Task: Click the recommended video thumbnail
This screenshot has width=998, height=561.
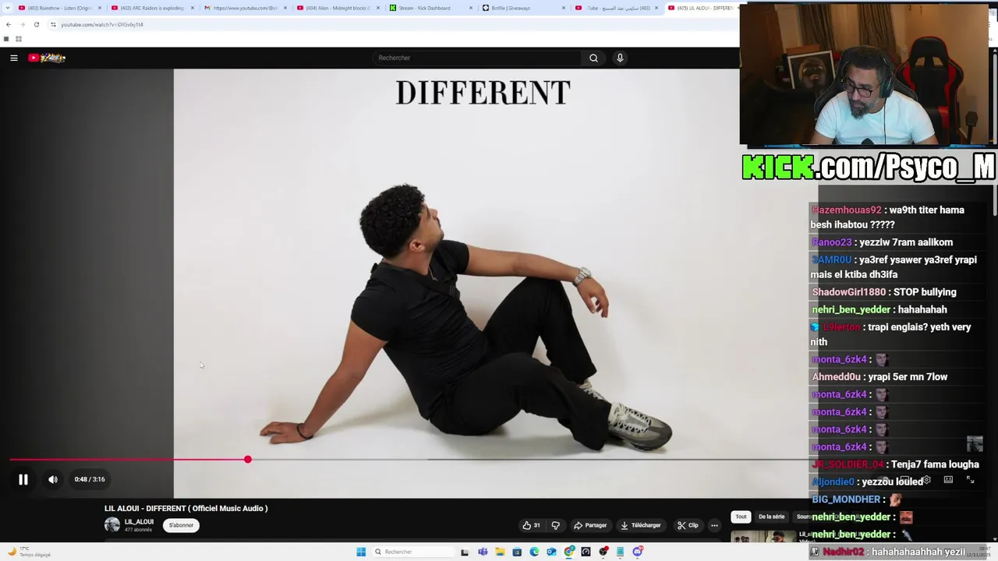Action: 763,536
